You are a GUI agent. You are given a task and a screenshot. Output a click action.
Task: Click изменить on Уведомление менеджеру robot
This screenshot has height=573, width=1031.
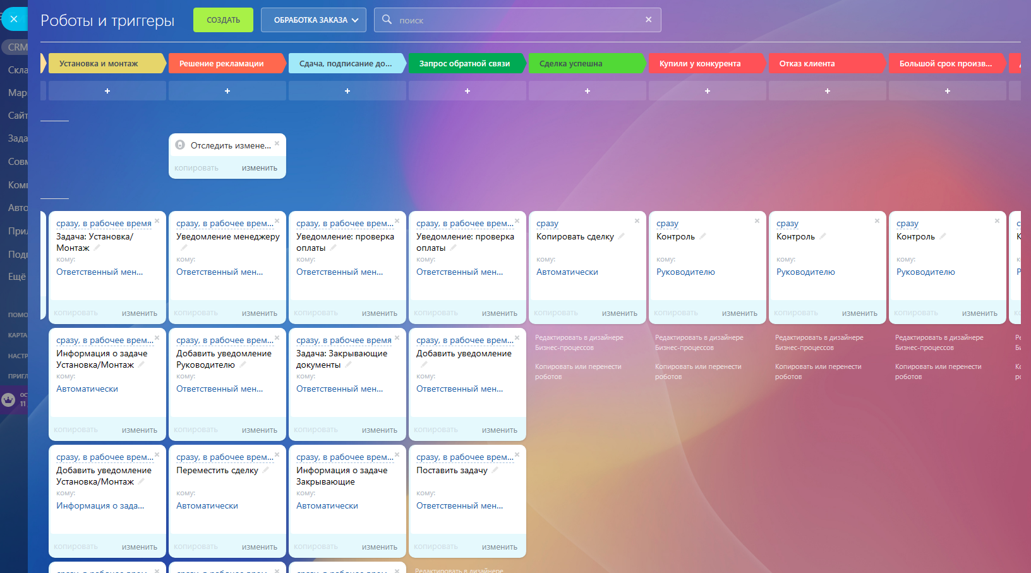click(260, 313)
